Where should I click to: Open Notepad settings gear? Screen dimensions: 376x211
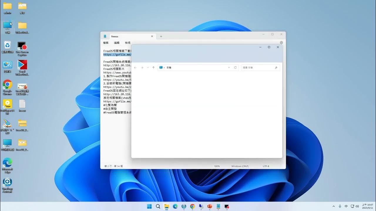click(281, 43)
